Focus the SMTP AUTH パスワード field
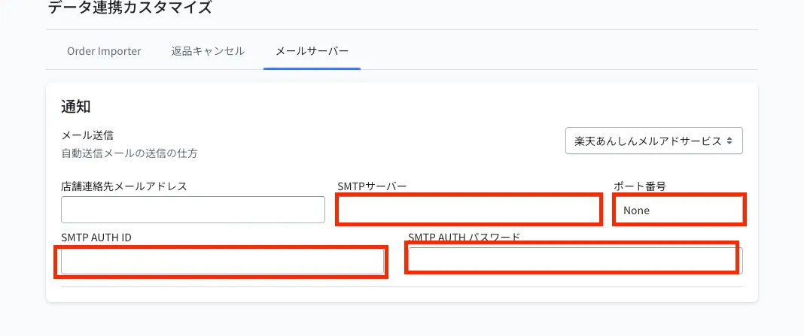This screenshot has width=804, height=336. click(575, 261)
